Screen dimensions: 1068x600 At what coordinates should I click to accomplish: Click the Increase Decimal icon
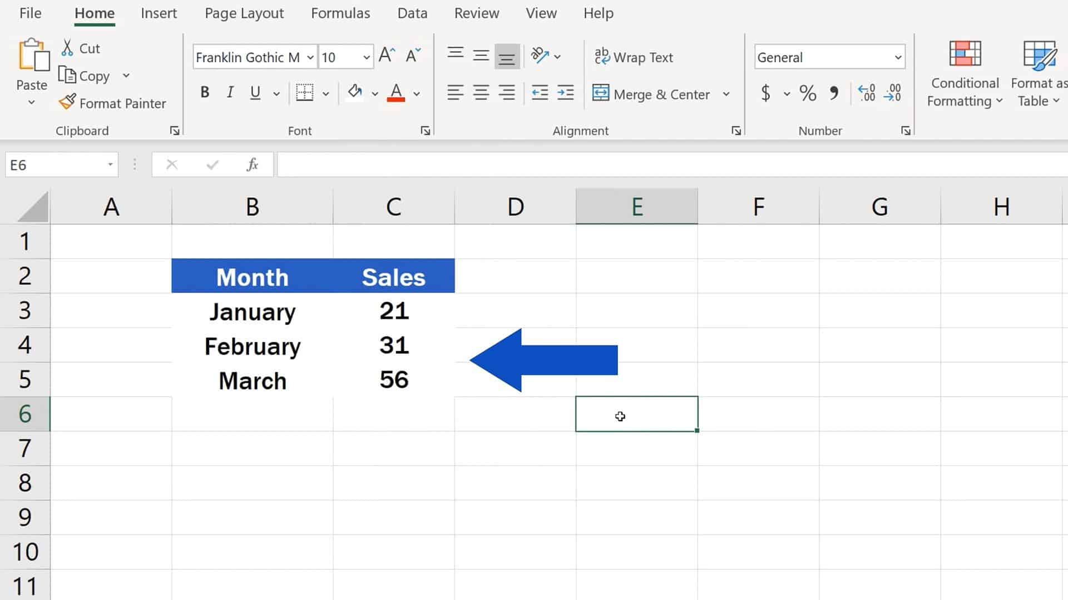coord(866,93)
